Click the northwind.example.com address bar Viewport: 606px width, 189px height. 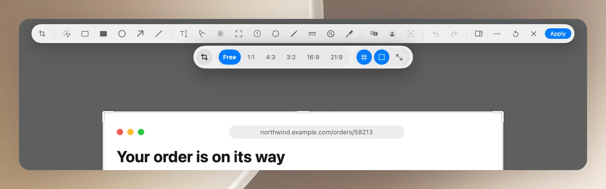(317, 132)
